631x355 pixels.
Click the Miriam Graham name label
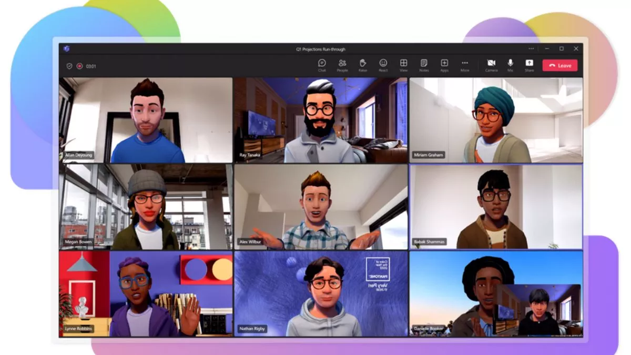click(x=429, y=155)
